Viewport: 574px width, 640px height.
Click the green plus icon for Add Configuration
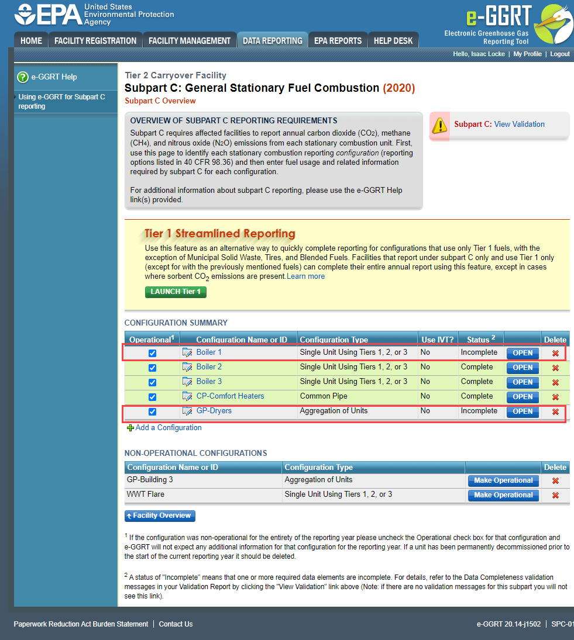[x=130, y=428]
